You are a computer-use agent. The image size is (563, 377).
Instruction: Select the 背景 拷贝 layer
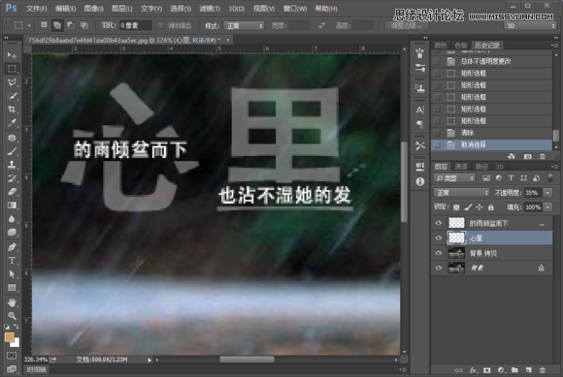[492, 253]
